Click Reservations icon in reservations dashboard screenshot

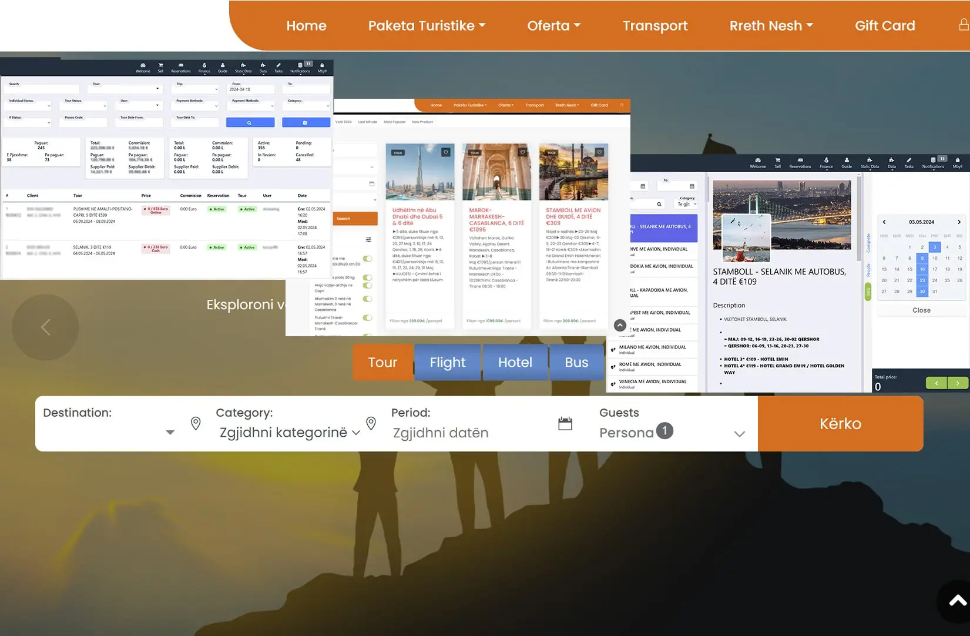click(181, 68)
